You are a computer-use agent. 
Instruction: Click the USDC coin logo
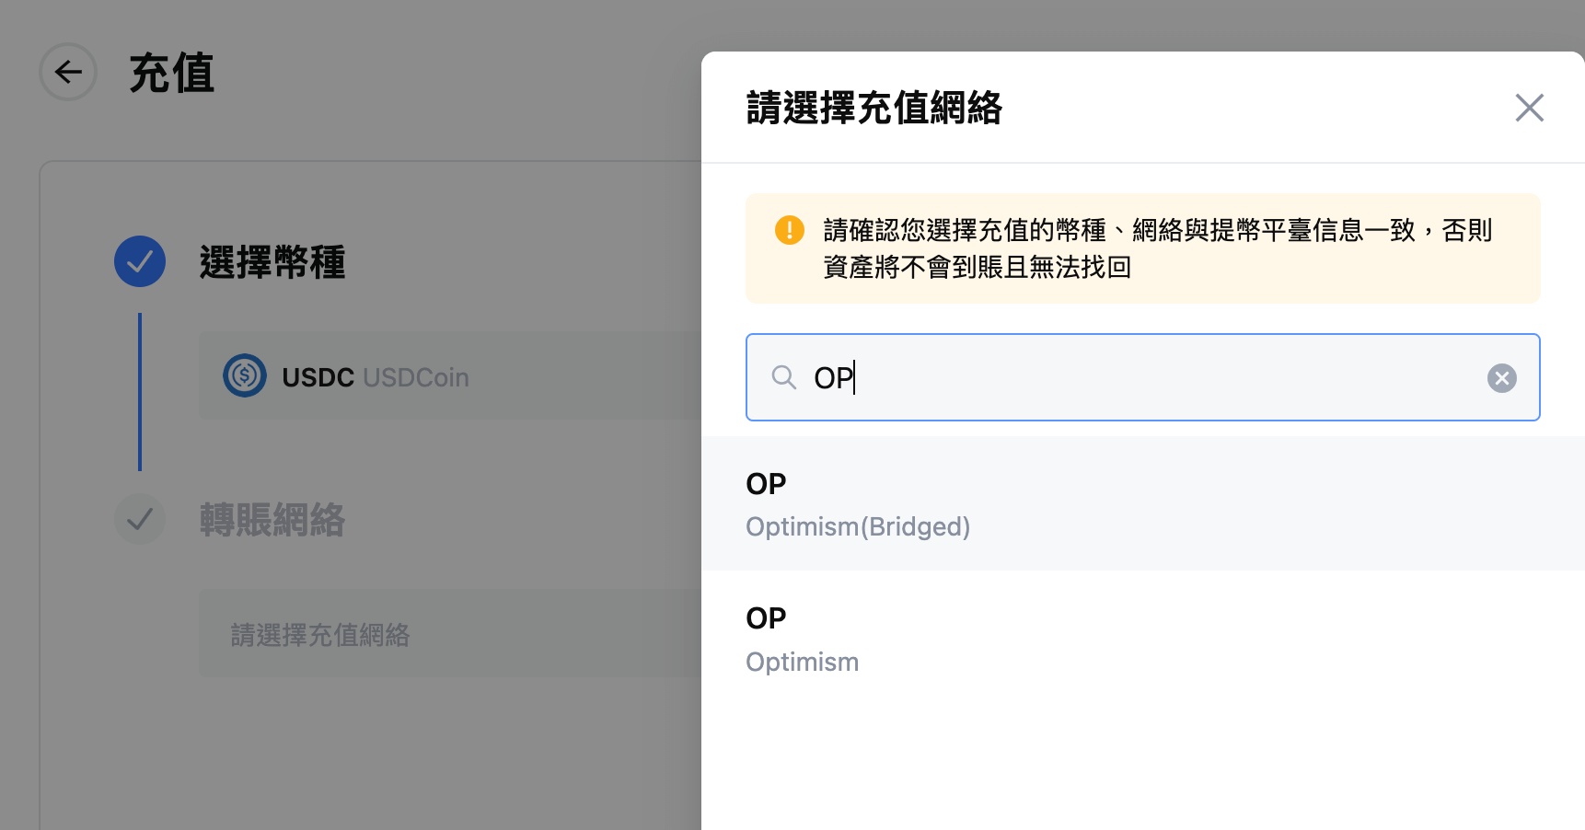tap(245, 376)
